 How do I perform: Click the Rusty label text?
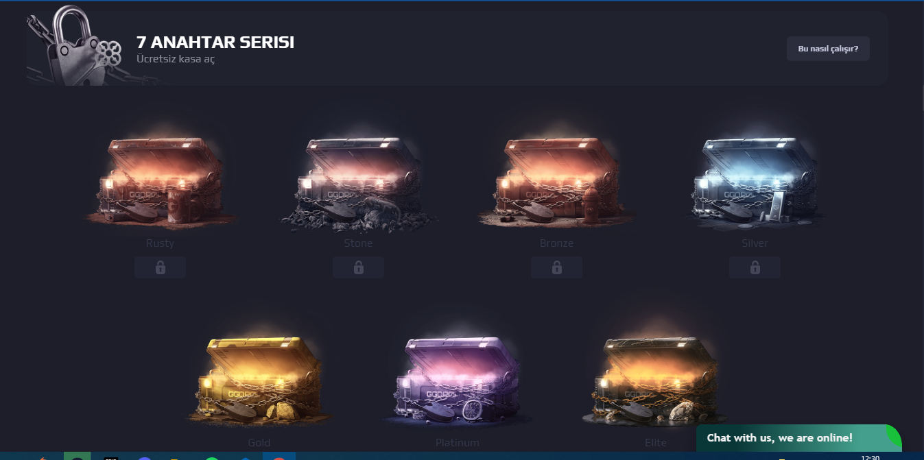pyautogui.click(x=160, y=243)
